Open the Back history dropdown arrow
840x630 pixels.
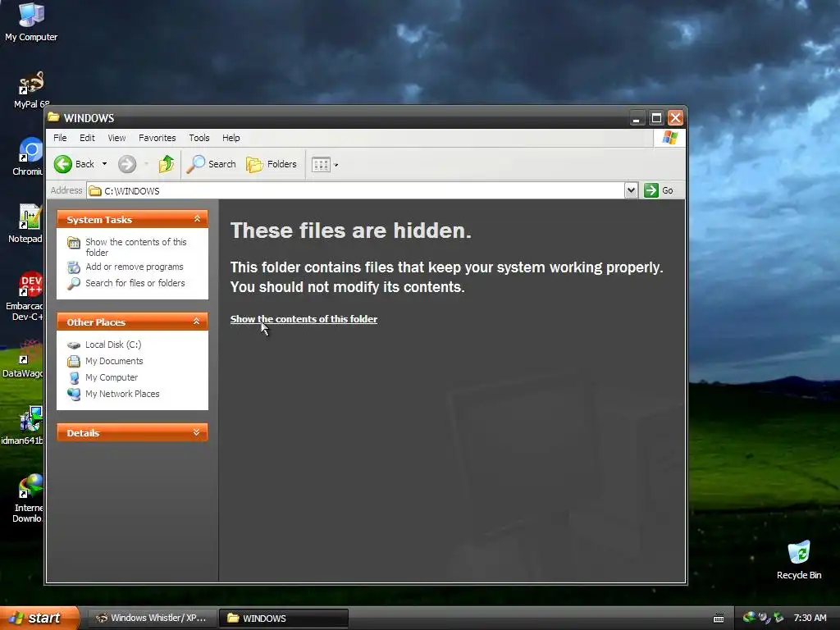pos(104,164)
